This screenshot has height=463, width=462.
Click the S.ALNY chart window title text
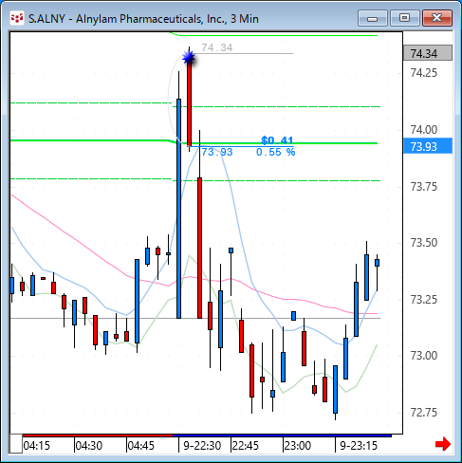click(x=143, y=19)
